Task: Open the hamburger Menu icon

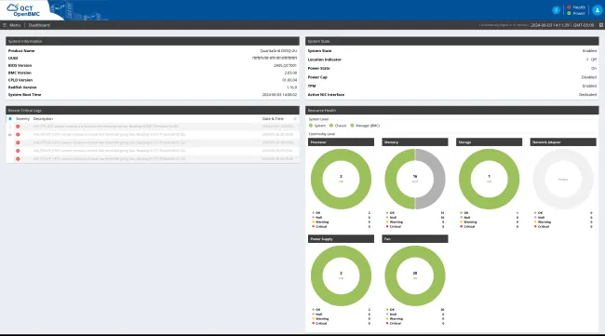Action: tap(5, 25)
